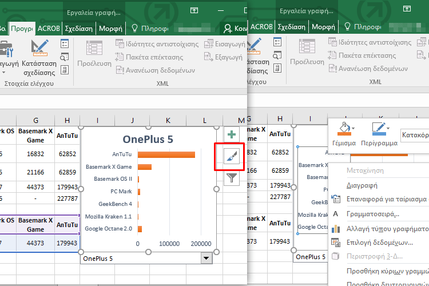
Task: Select cell 16832 in left window
Action: 35,154
